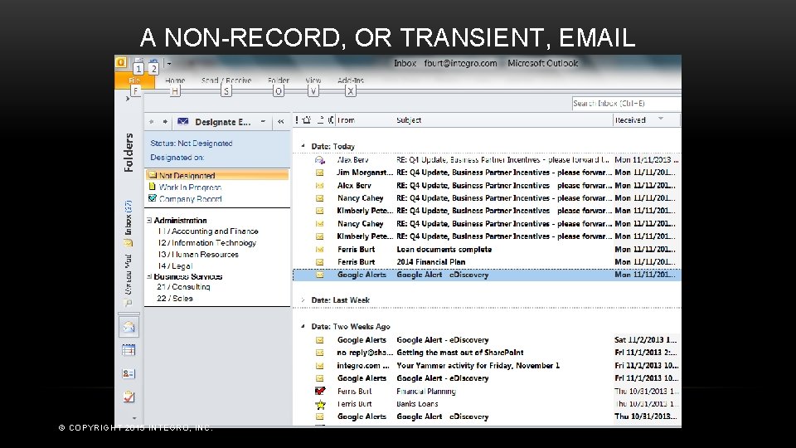Open Getting the most out of SharePoint
Image resolution: width=796 pixels, height=448 pixels.
[487, 353]
